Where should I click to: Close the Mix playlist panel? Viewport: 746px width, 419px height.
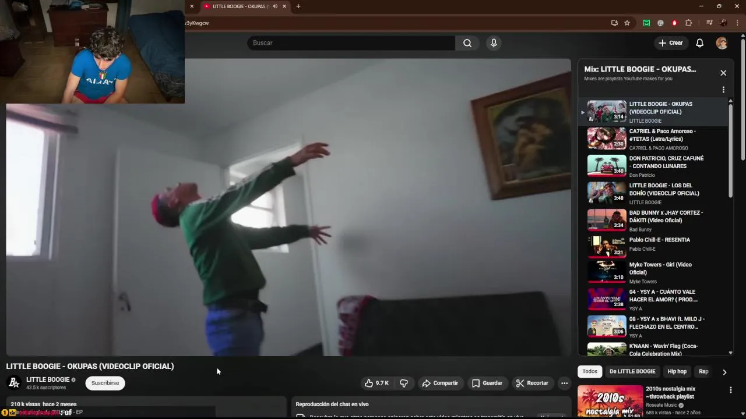tap(723, 73)
